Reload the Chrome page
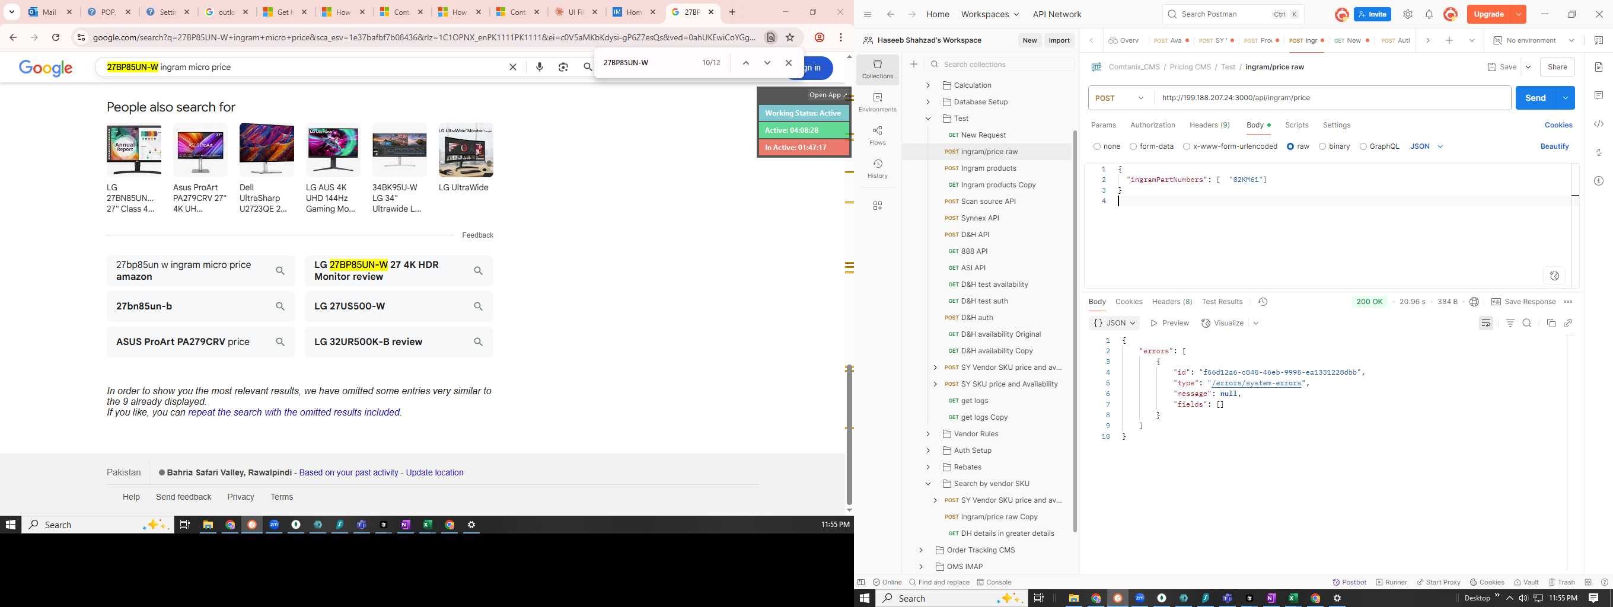Viewport: 1613px width, 607px height. coord(56,37)
